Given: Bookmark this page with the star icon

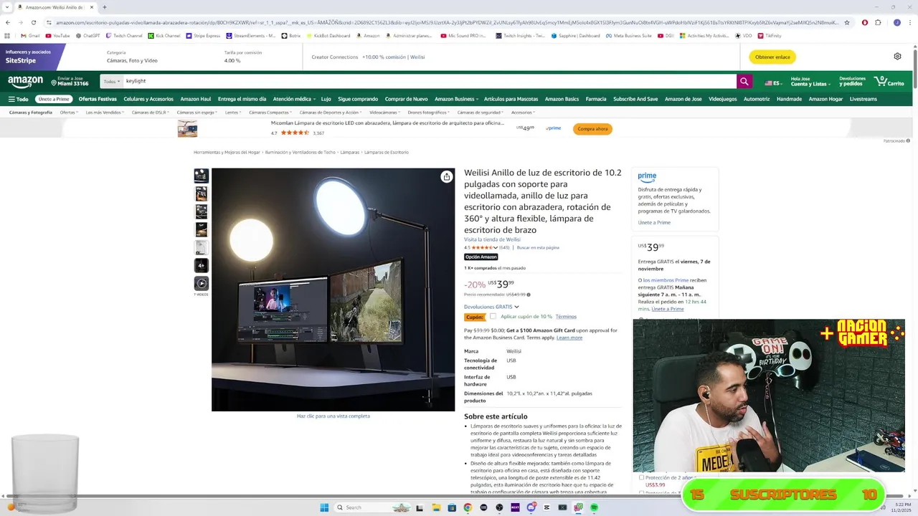Looking at the screenshot, I should 847,22.
